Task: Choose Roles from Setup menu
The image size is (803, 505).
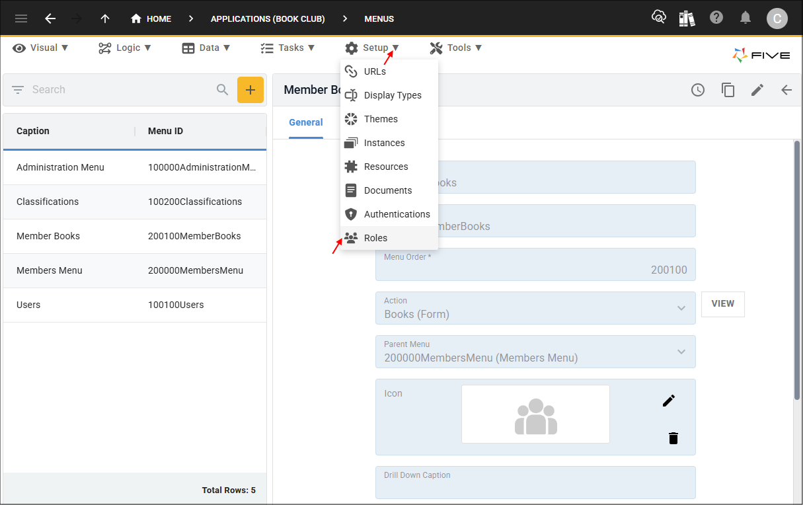Action: [389, 238]
